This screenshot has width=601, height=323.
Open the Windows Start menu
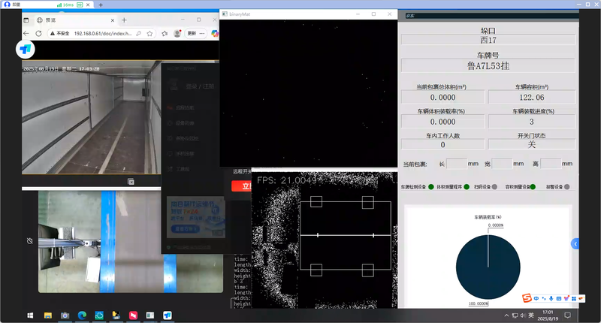(30, 315)
